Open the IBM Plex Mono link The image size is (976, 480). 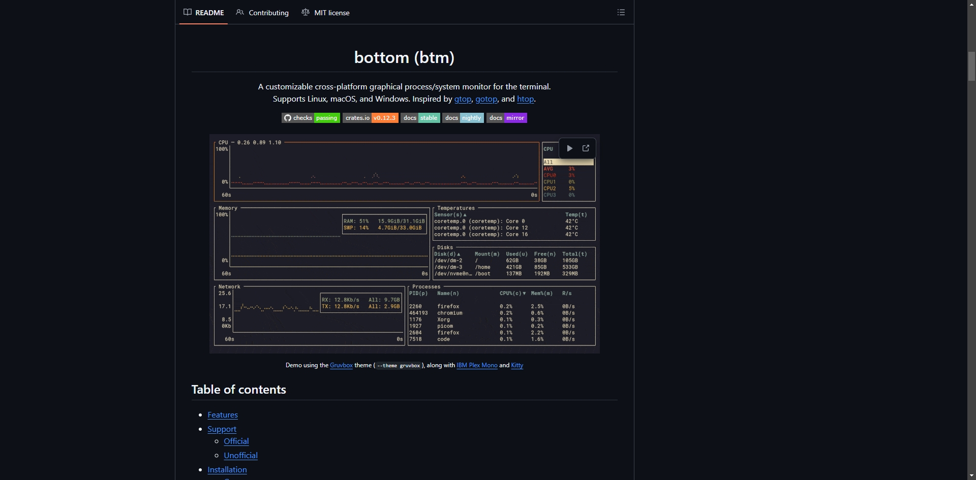[x=477, y=365]
